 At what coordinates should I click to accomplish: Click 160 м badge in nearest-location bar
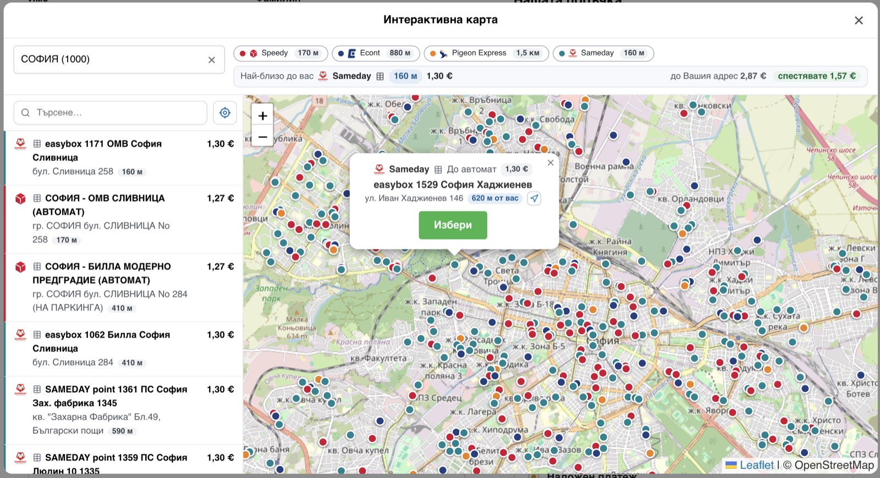(405, 76)
